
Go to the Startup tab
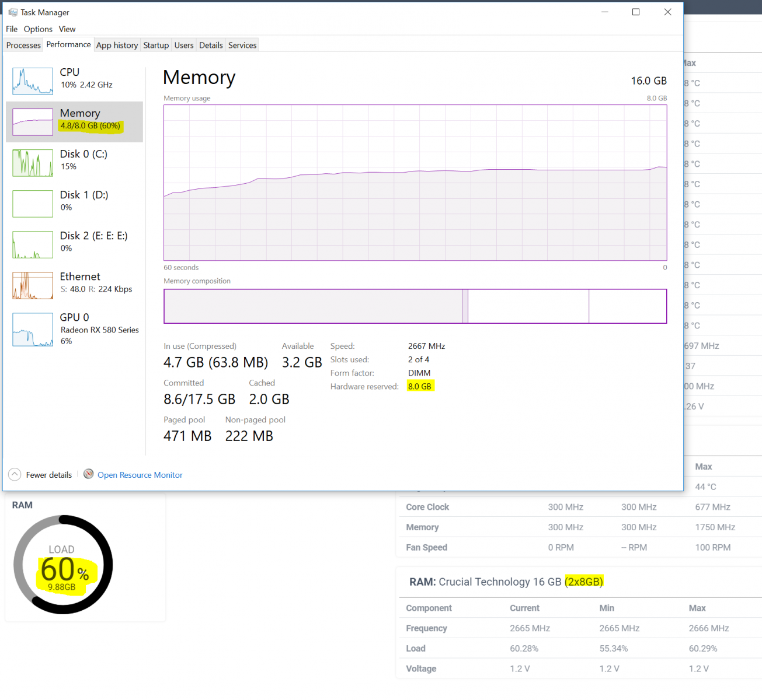(x=156, y=45)
